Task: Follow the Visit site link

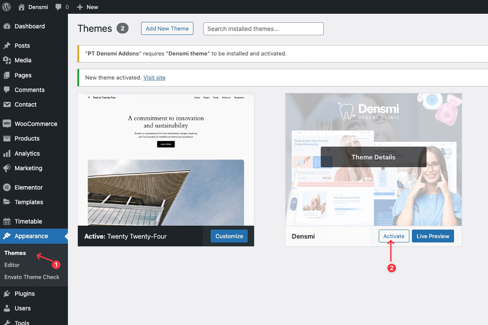Action: pyautogui.click(x=154, y=77)
